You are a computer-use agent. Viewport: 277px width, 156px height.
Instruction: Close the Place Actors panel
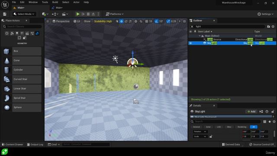26,21
